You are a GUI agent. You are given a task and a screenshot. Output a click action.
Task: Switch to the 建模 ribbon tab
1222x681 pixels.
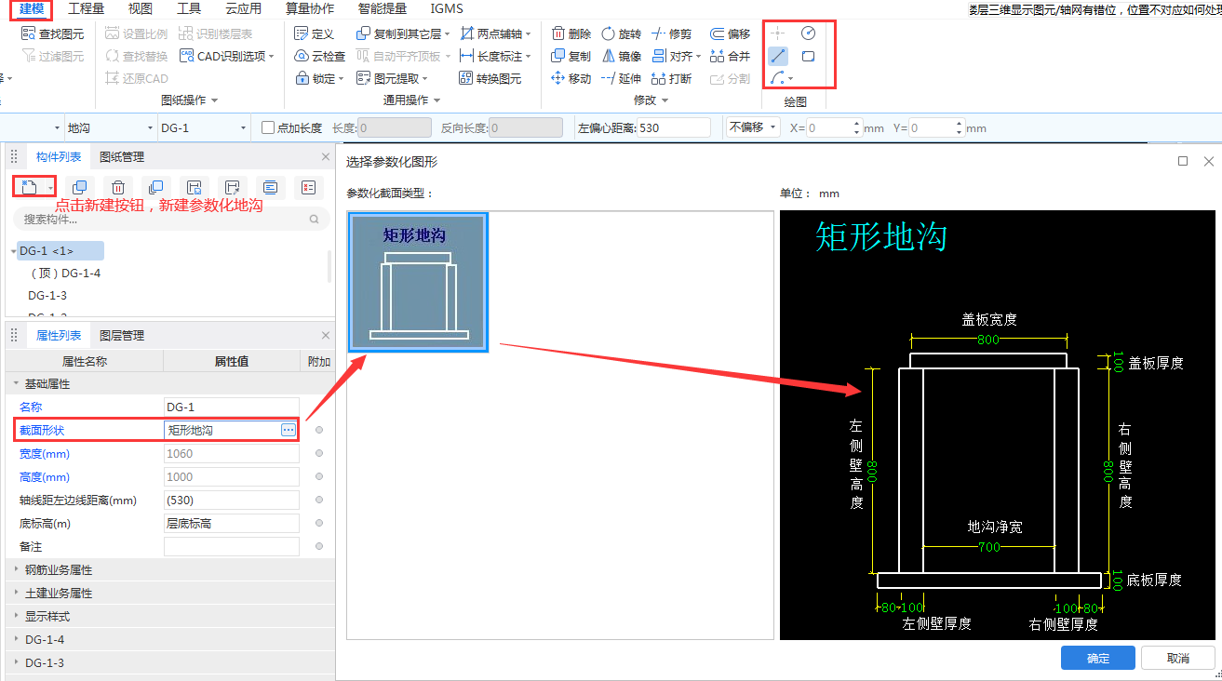click(33, 8)
